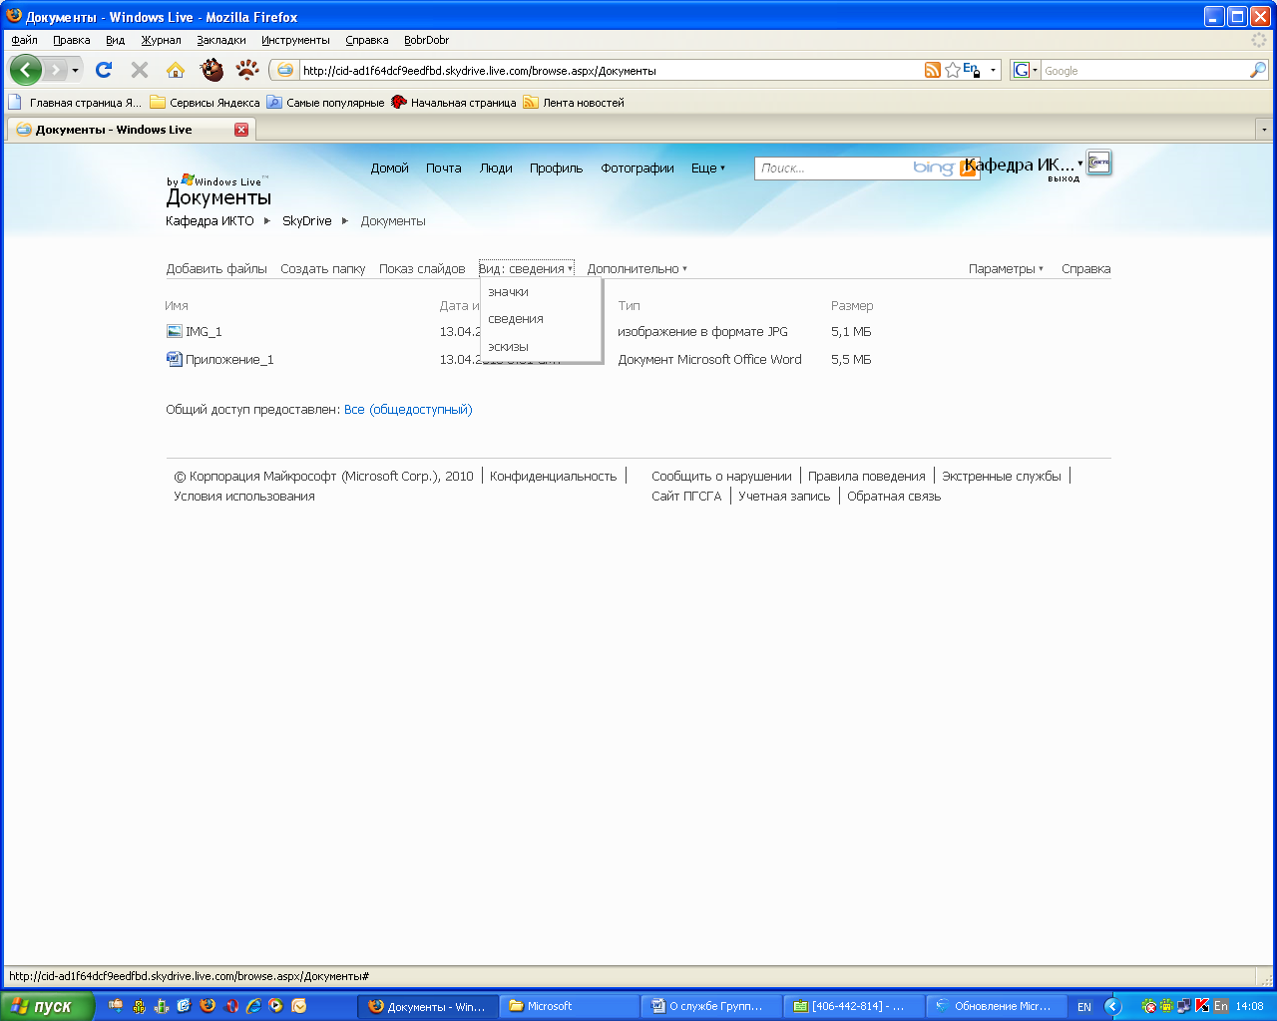This screenshot has width=1277, height=1021.
Task: Click the Bing Поиск search field
Action: tap(833, 169)
